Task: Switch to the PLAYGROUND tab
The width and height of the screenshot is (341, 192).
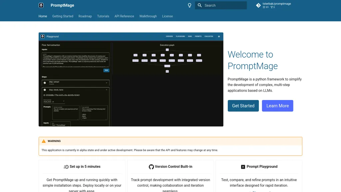Action: 180,36
